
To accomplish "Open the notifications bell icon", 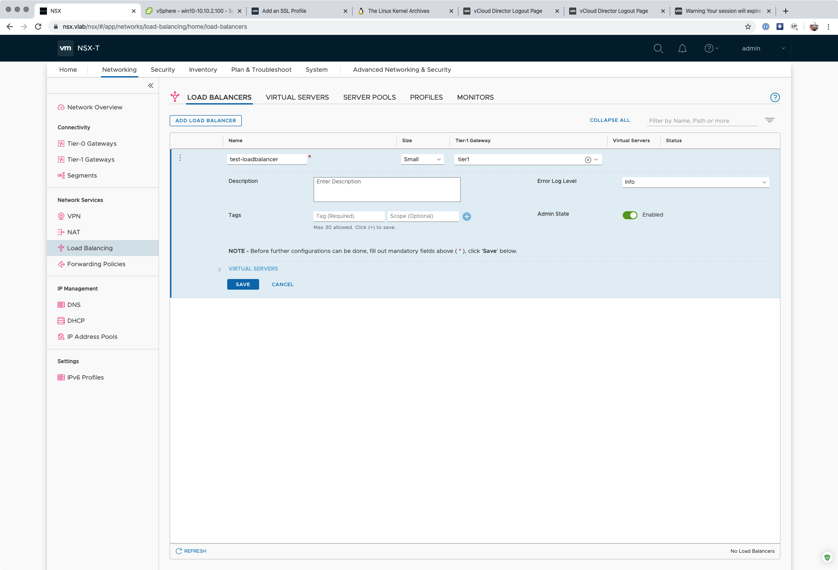I will pos(682,48).
